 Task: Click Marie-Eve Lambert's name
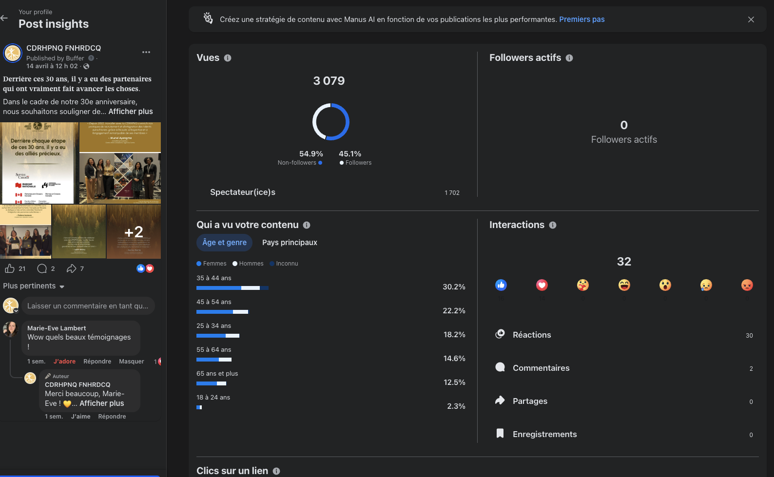coord(57,328)
